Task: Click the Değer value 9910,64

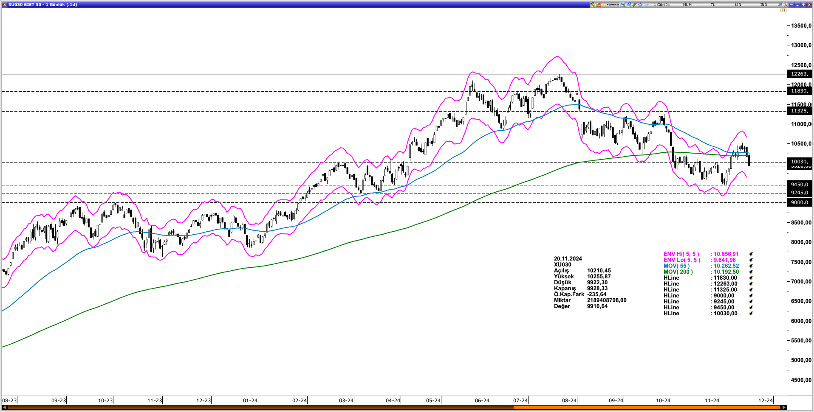Action: pos(597,306)
